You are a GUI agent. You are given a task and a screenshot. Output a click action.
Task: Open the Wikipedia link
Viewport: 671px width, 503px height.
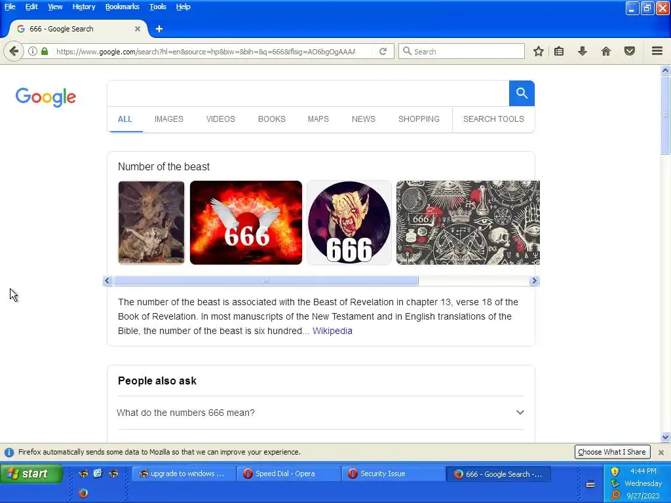tap(332, 331)
